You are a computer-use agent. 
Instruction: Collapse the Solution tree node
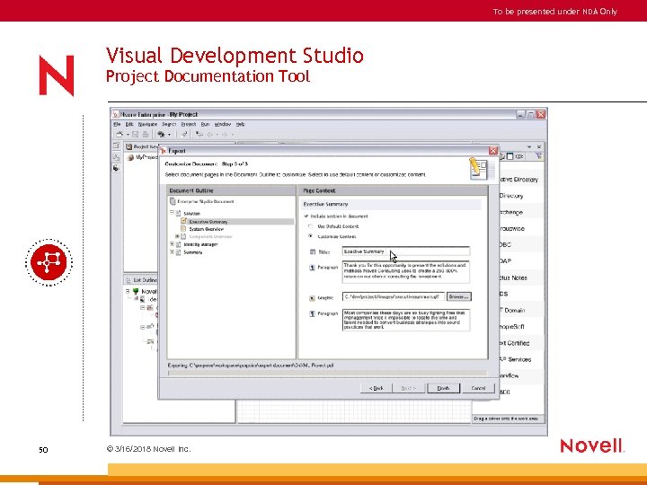(x=172, y=213)
